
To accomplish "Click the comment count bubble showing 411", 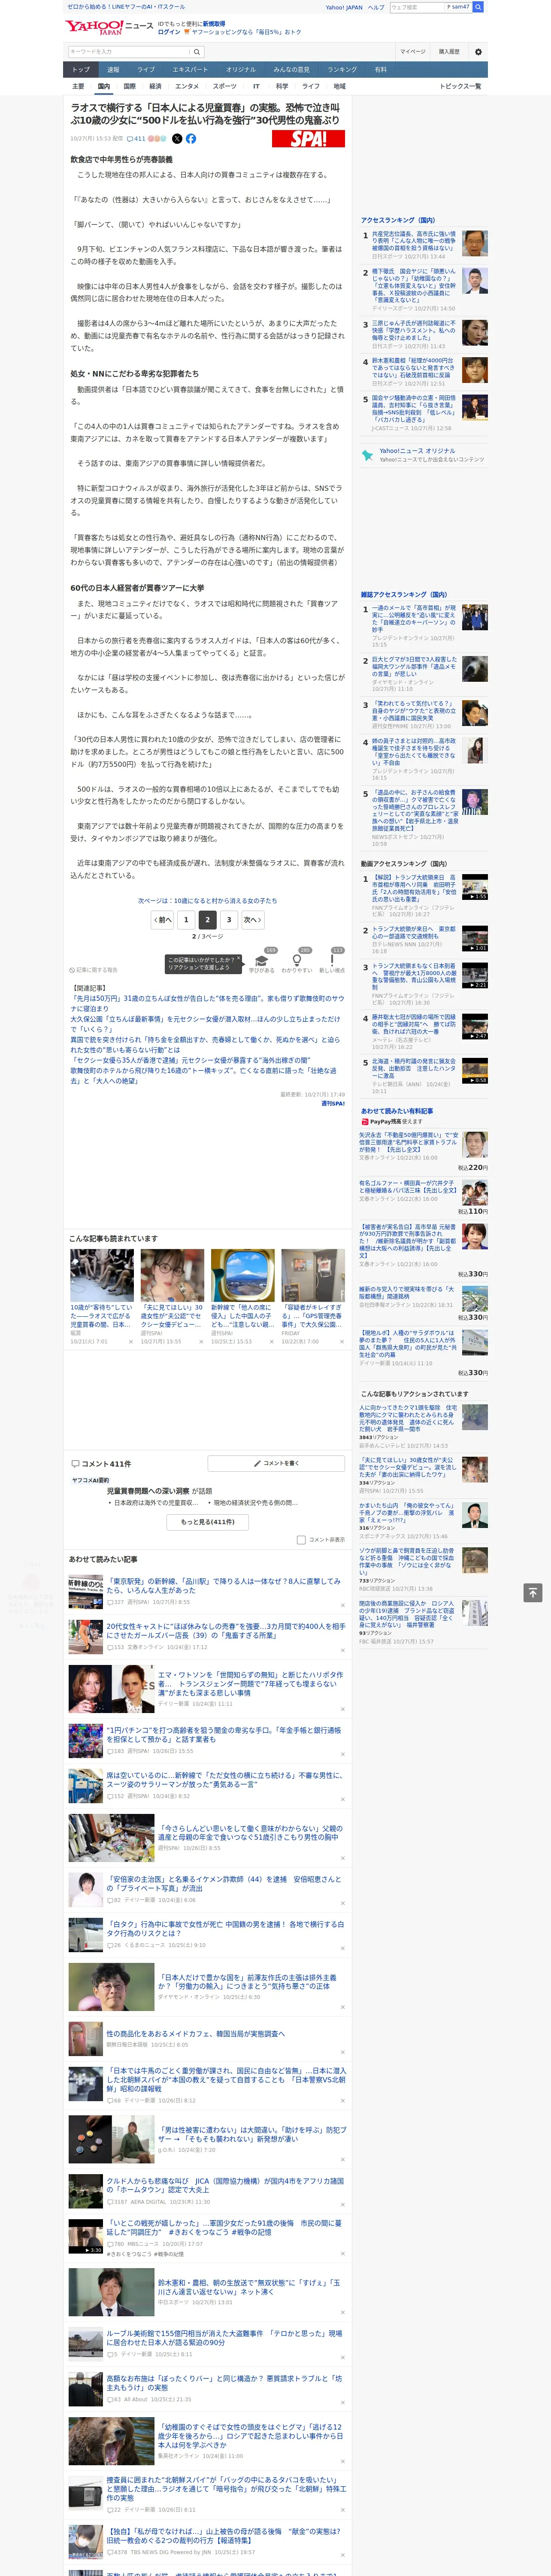I will [x=136, y=139].
